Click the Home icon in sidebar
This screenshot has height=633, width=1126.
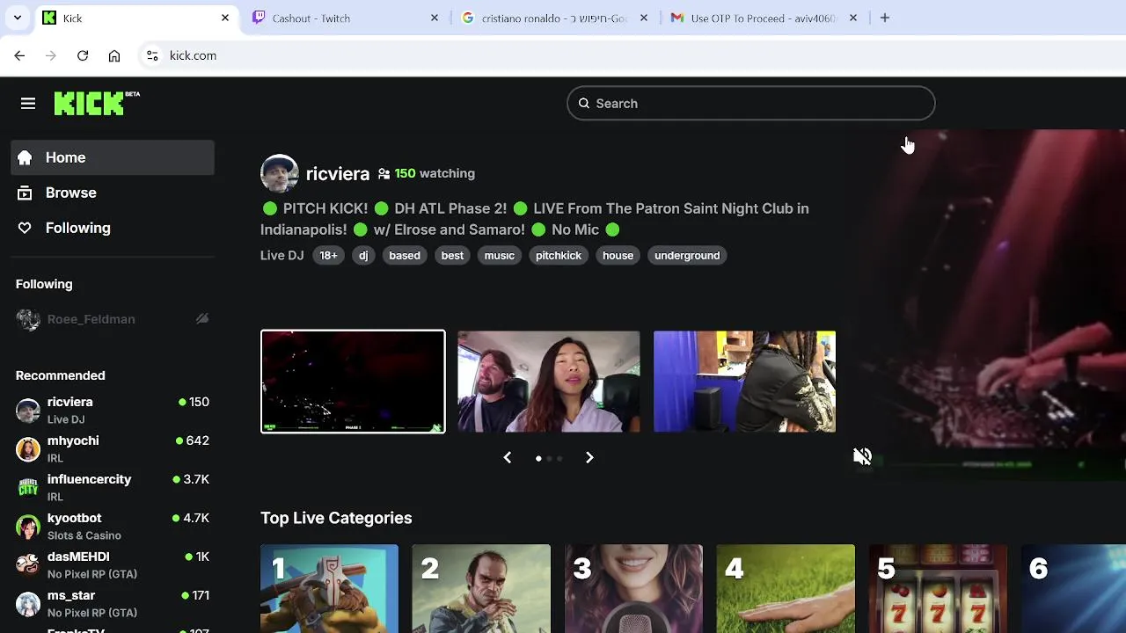[x=25, y=157]
